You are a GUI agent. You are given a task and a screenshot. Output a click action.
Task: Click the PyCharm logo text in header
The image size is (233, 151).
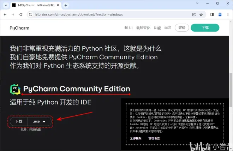click(19, 28)
